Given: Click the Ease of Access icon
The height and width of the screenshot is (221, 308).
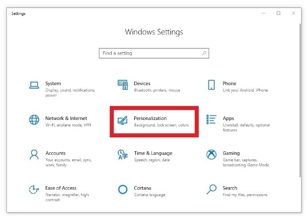Looking at the screenshot, I should coord(34,189).
